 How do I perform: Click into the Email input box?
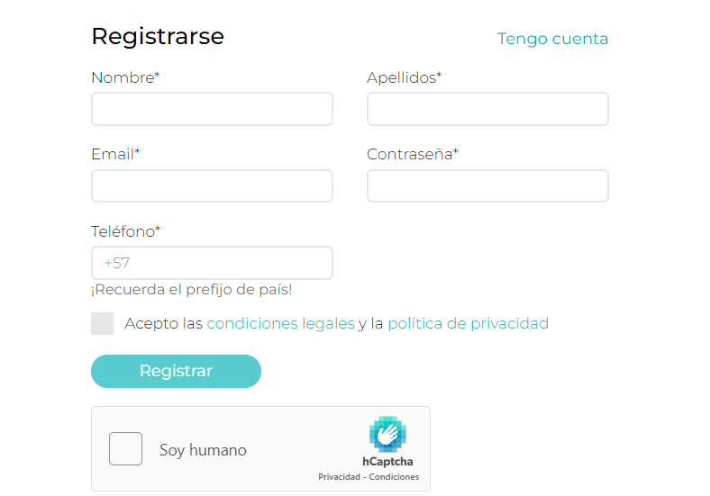[x=212, y=186]
